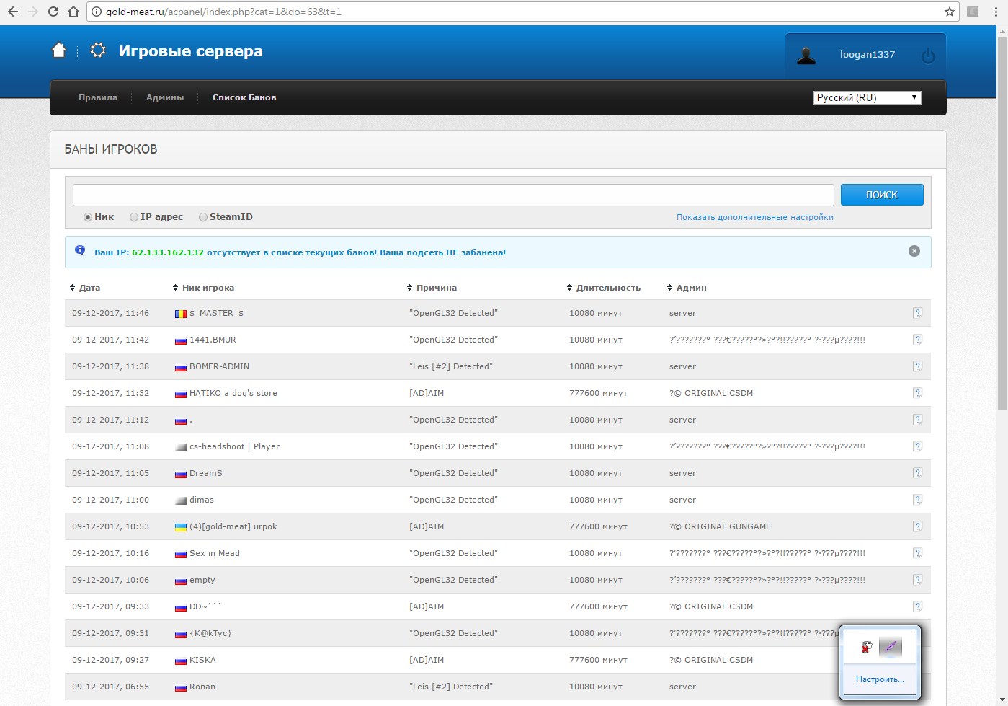Open ban details icon for $_MASTER_$ row
This screenshot has width=1008, height=706.
[917, 313]
